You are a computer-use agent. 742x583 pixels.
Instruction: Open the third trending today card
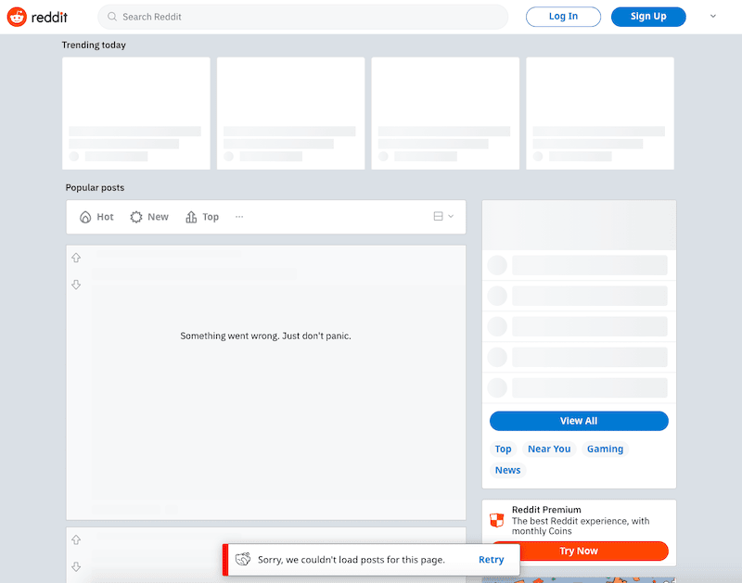click(x=445, y=113)
